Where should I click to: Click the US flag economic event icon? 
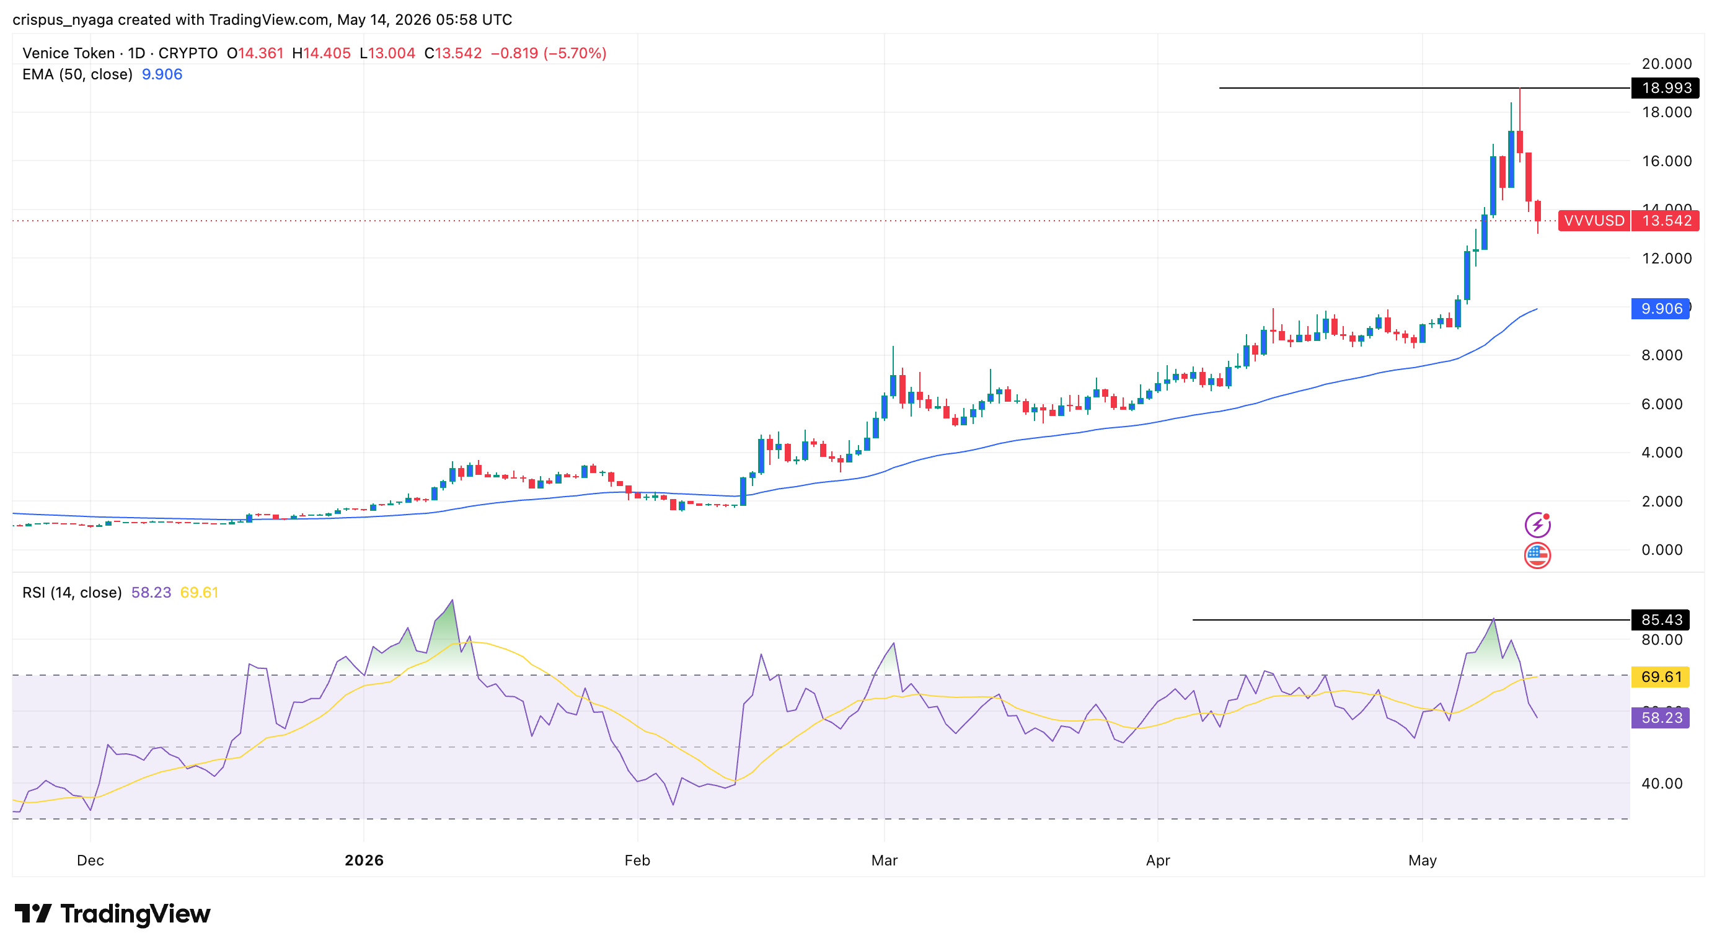1537,555
